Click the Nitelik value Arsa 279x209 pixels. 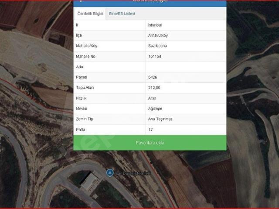(x=152, y=98)
